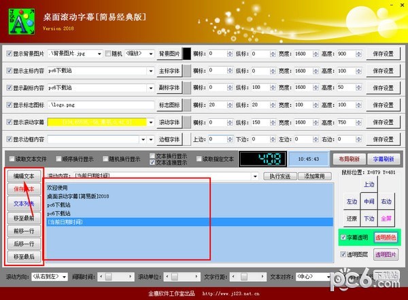
Task: Enable the 读取文本文件 checkbox
Action: [12, 159]
